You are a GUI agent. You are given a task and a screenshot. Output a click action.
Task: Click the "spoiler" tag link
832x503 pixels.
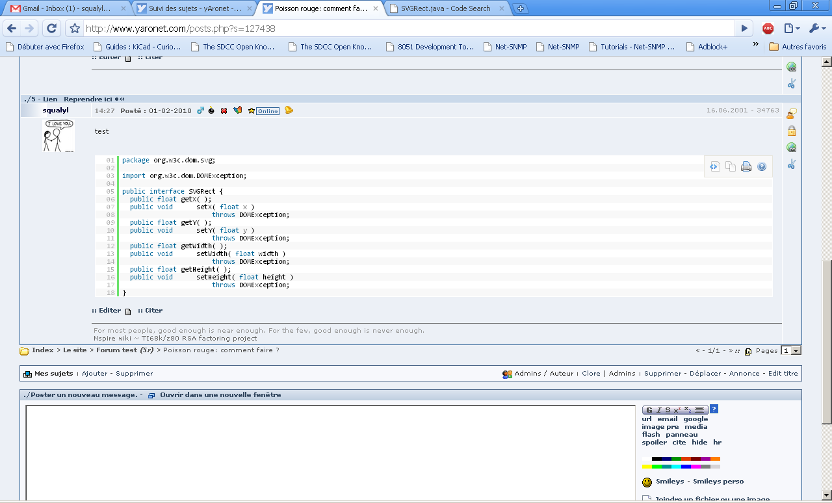654,443
